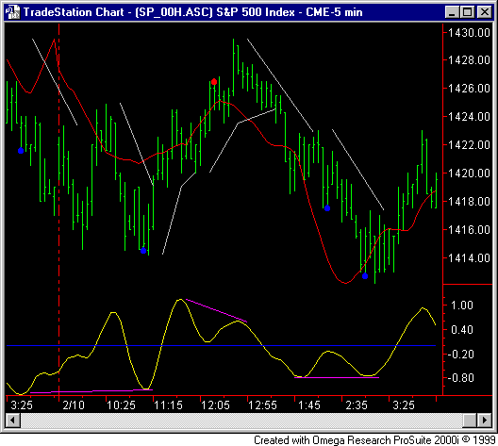Click the 1.00 oscillator scale label
This screenshot has width=498, height=446.
462,306
